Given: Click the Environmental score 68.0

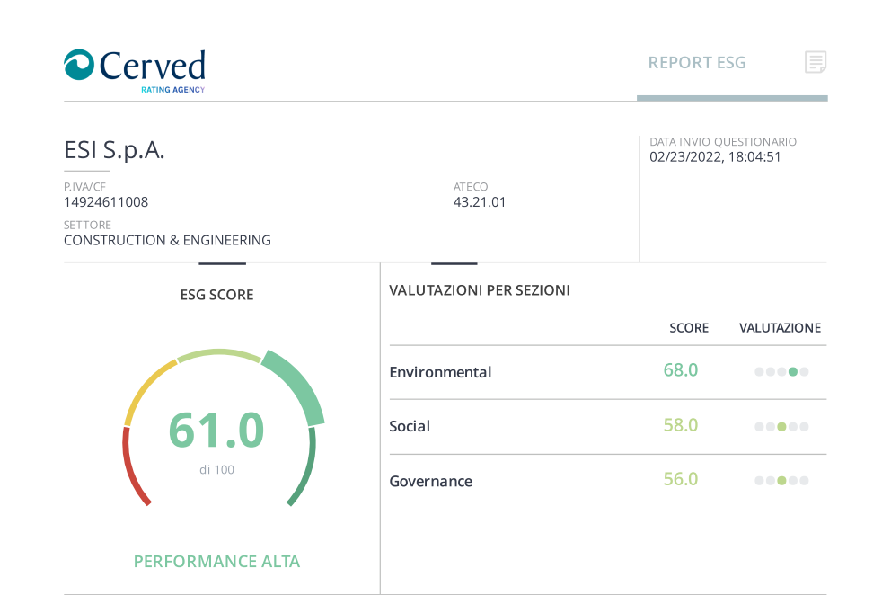Looking at the screenshot, I should pos(680,370).
